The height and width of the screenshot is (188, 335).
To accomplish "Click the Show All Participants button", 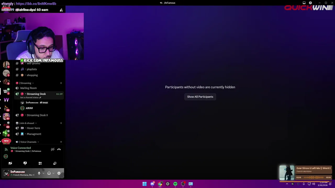I will [x=200, y=97].
